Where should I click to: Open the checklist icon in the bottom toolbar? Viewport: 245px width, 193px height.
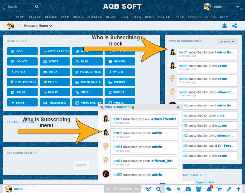(x=149, y=189)
